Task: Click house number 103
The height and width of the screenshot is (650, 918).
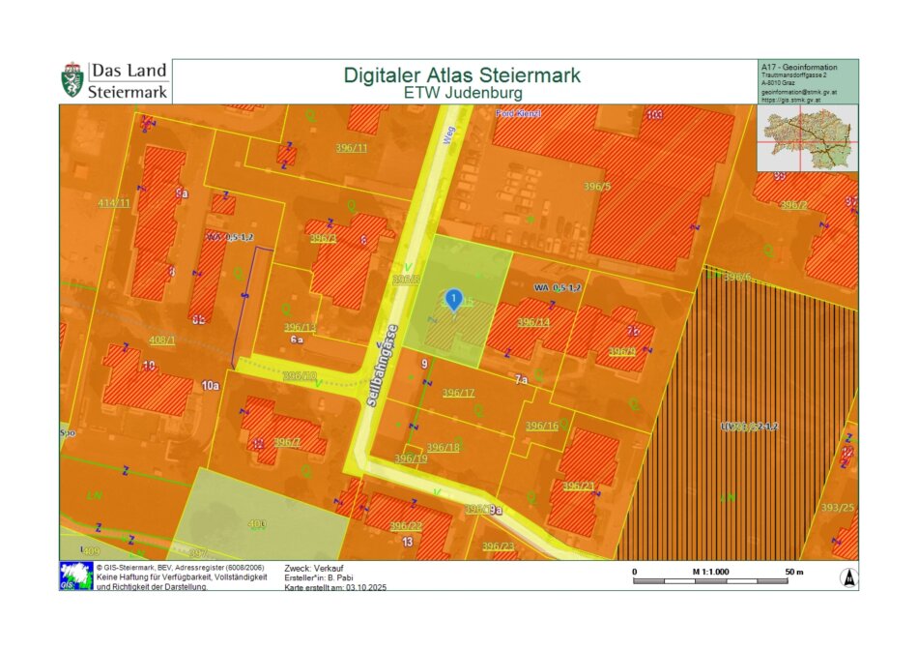Action: pyautogui.click(x=654, y=114)
